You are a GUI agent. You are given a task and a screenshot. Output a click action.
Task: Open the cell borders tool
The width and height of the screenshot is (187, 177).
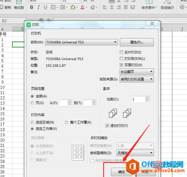coord(53,7)
